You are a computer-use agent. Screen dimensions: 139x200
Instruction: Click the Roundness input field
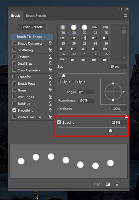pyautogui.click(x=86, y=101)
